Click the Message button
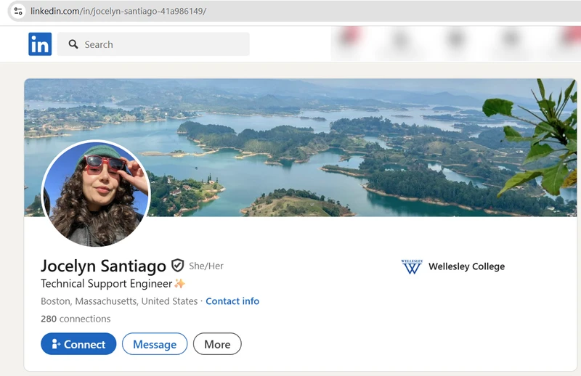 pos(154,344)
